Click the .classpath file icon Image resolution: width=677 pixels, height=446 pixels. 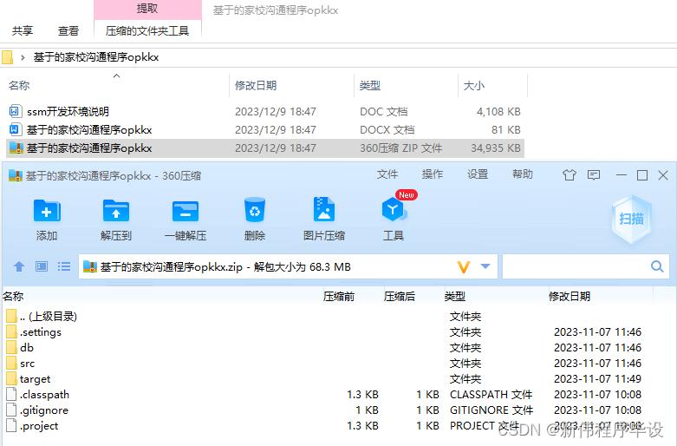[x=11, y=394]
